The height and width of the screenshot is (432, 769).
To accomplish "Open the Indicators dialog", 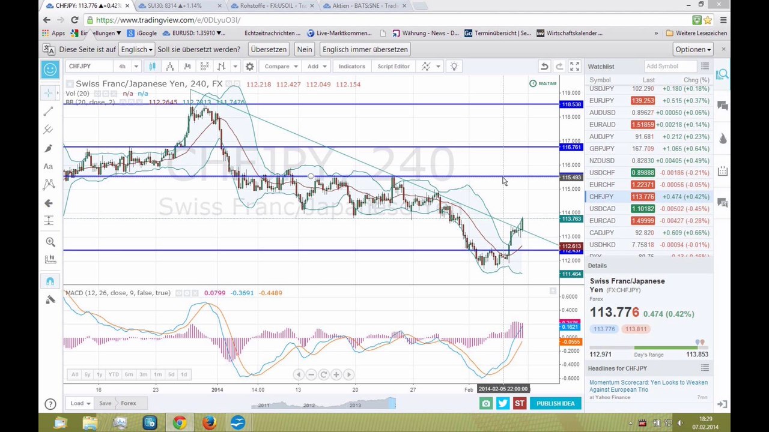I will tap(351, 66).
